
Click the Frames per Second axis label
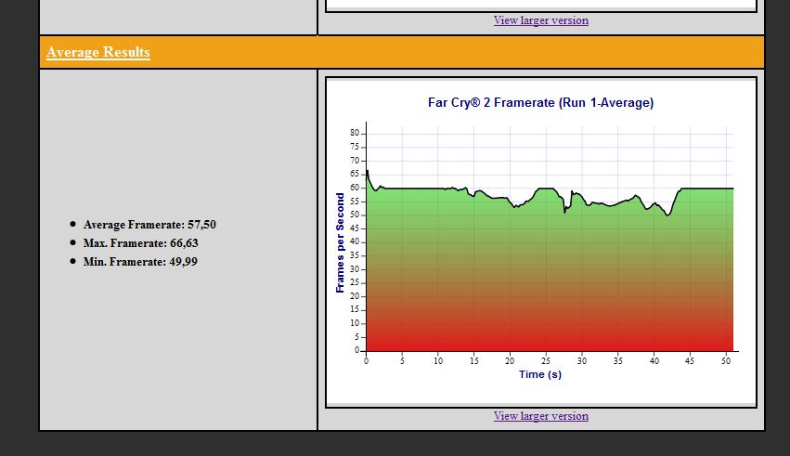pyautogui.click(x=340, y=242)
